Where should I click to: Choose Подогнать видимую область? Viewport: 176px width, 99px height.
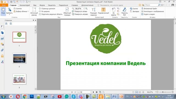51,14
